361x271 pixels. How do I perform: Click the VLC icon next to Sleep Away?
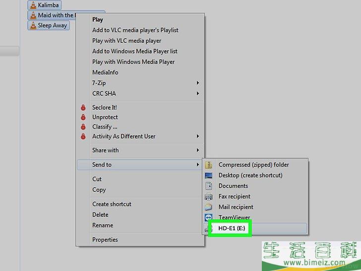(x=33, y=25)
